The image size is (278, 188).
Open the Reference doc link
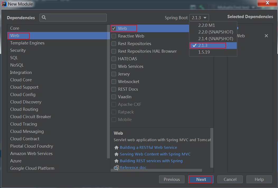click(133, 167)
